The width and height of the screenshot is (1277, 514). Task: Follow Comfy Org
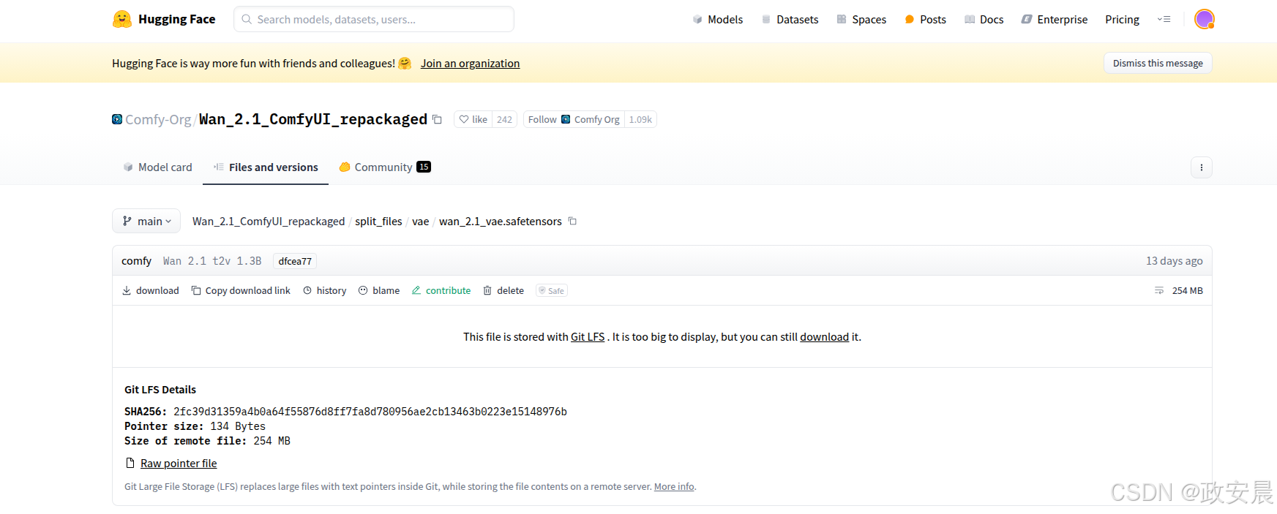point(574,119)
